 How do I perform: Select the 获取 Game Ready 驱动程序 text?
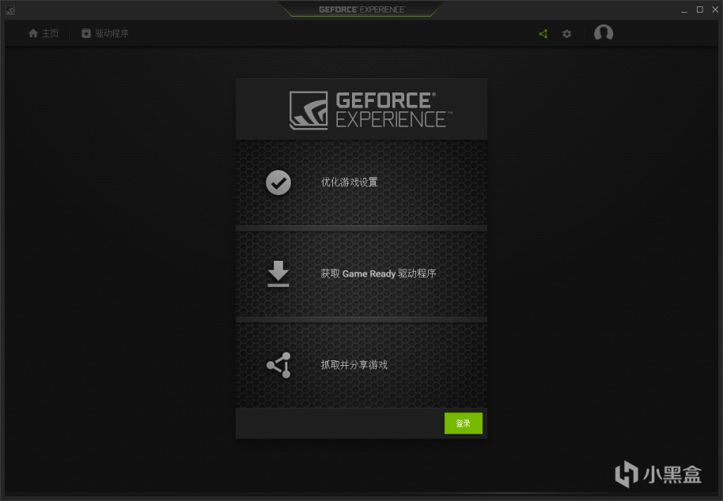pos(378,273)
